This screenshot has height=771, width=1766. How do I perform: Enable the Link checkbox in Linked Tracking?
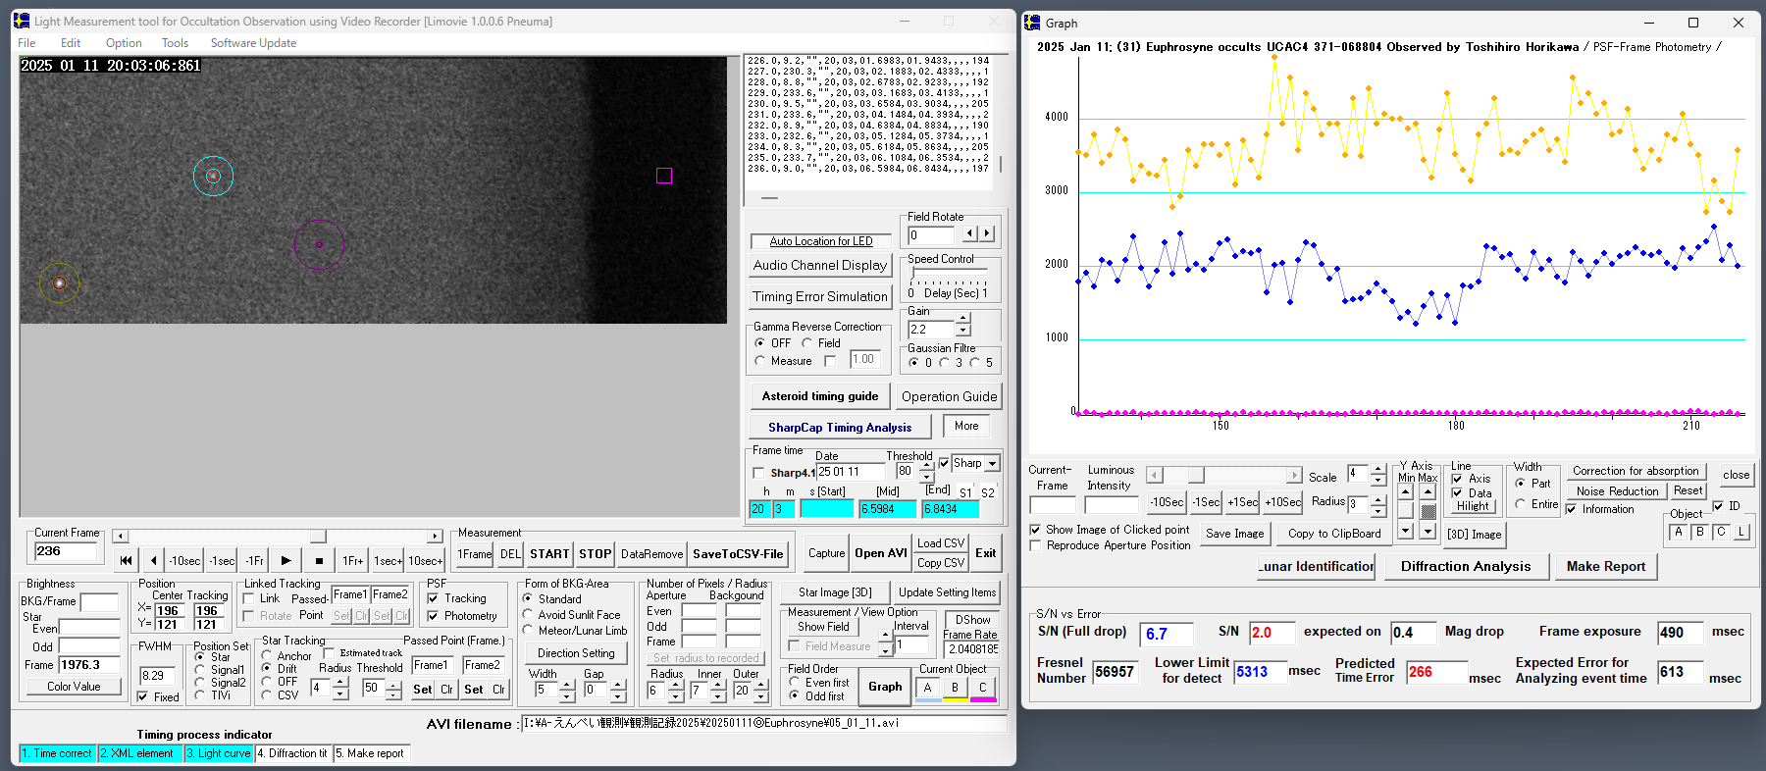click(x=249, y=598)
